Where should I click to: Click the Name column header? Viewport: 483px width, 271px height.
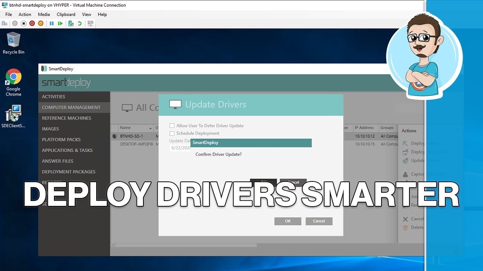(136, 128)
